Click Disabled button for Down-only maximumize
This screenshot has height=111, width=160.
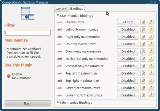pos(128,52)
